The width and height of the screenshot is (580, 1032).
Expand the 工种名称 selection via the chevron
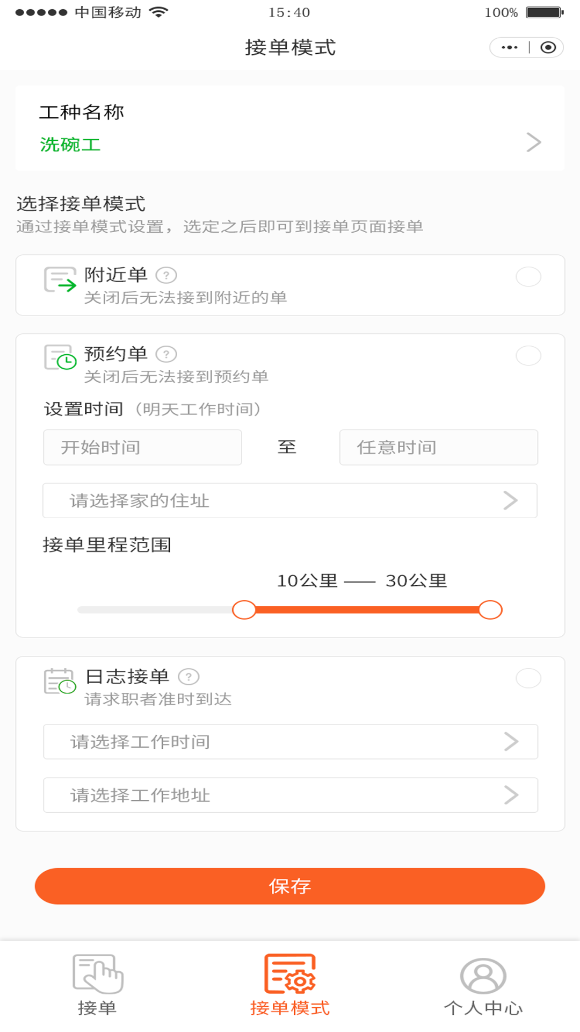(533, 142)
